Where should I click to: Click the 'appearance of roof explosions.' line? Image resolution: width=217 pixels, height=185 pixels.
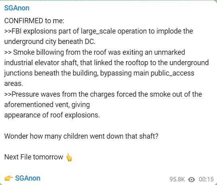(52, 115)
